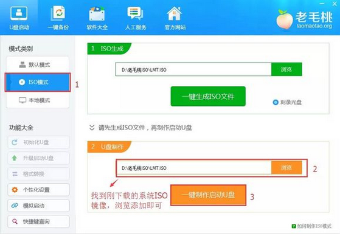340x236 pixels.
Task: Click the disc icon in ISO模式
Action: click(22, 82)
